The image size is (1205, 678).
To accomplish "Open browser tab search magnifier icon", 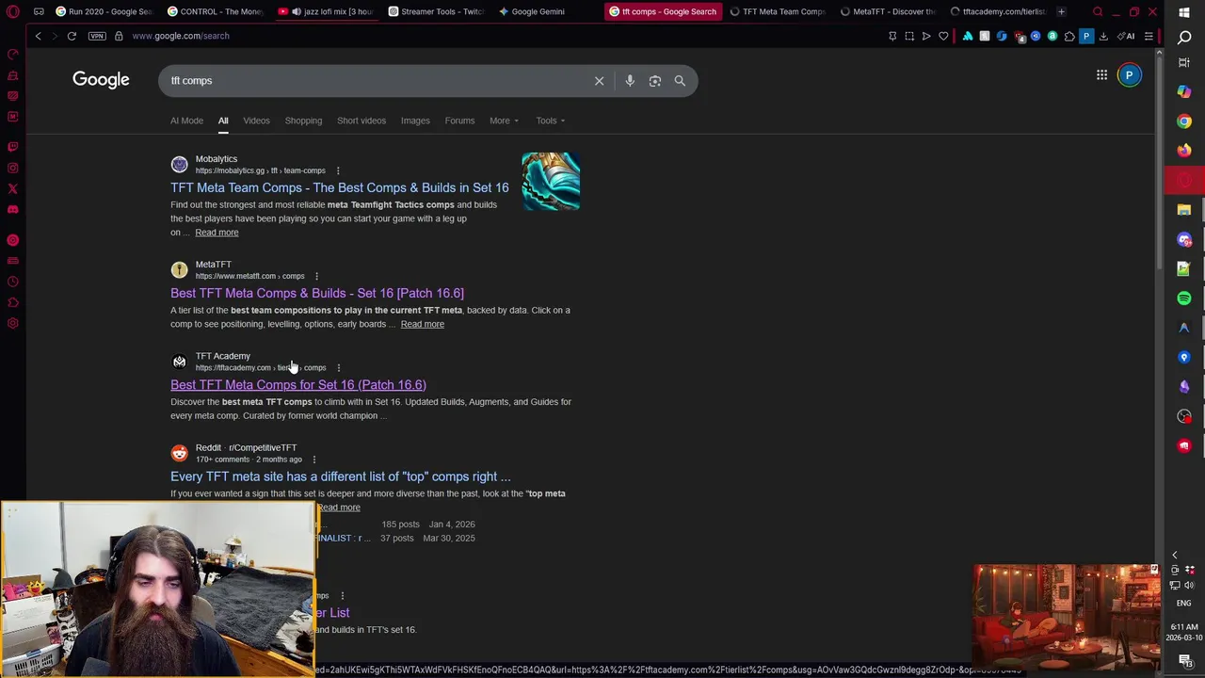I will tap(1098, 11).
